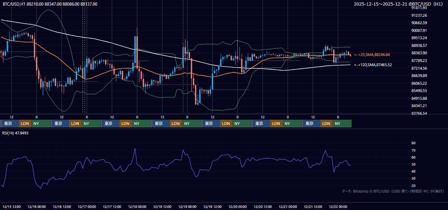The width and height of the screenshot is (448, 210).
Task: Select the 12/16 12:00 time label
Action: 62,206
